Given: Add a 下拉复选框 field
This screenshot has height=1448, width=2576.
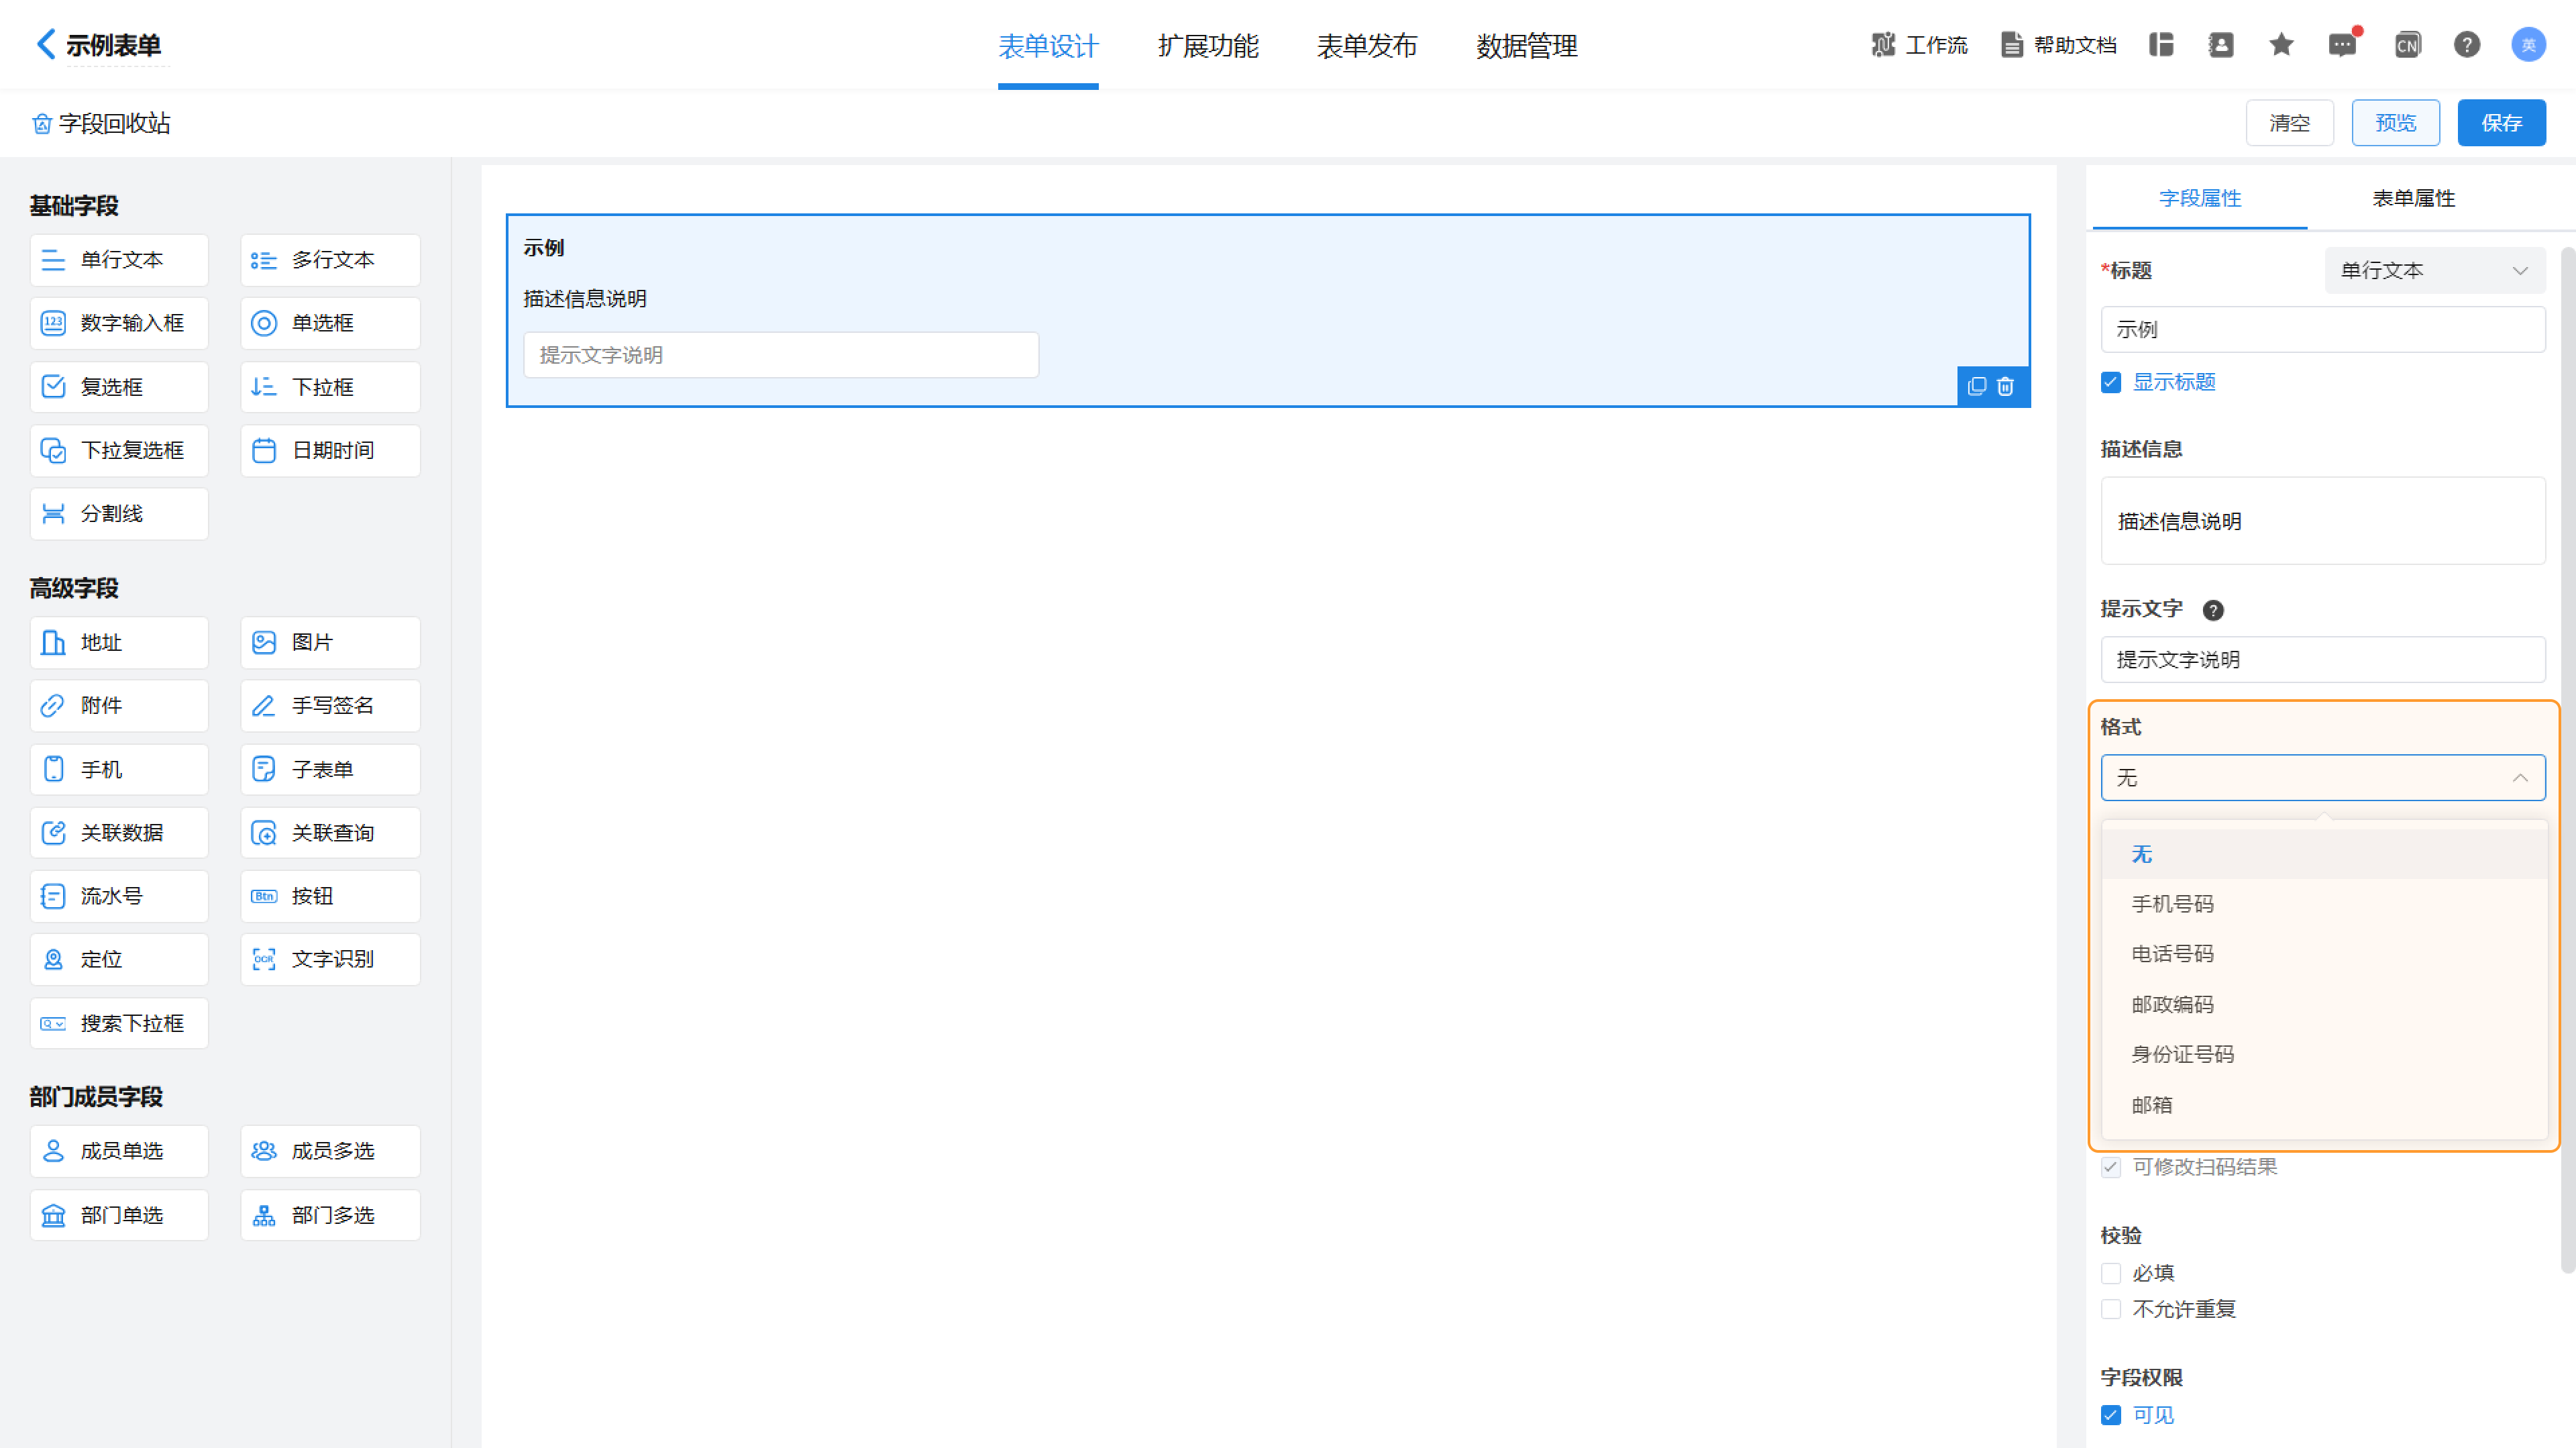Looking at the screenshot, I should click(119, 451).
